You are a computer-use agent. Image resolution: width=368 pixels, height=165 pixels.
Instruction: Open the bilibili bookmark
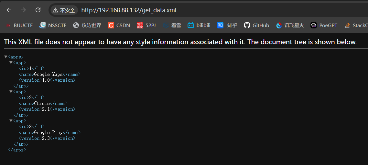(x=199, y=25)
